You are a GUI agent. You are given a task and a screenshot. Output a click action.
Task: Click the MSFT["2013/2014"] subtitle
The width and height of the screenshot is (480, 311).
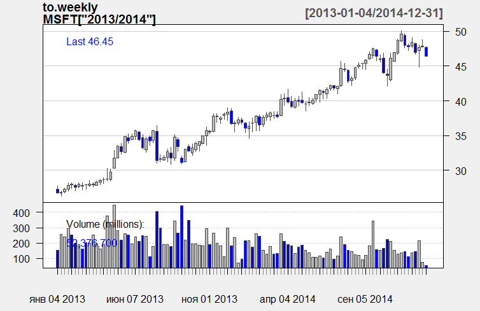(x=99, y=19)
